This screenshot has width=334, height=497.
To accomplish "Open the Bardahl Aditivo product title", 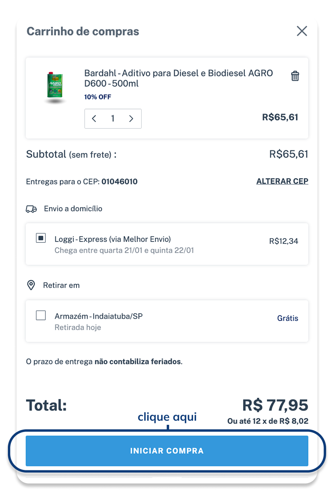I will (178, 78).
